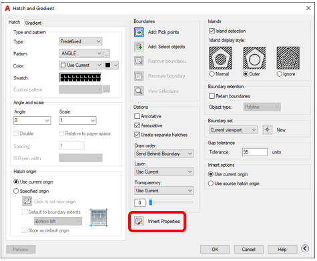Toggle Store as default origin checkbox
The image size is (317, 261).
[x=25, y=230]
